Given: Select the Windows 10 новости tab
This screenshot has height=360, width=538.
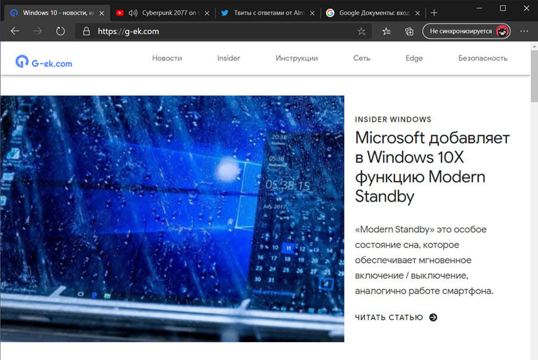Looking at the screenshot, I should pos(57,13).
